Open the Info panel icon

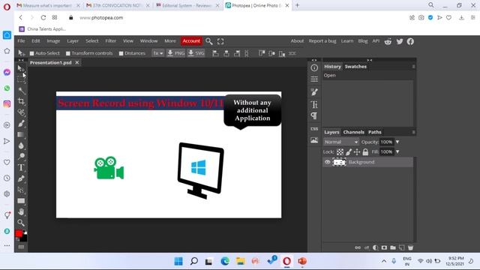[314, 67]
